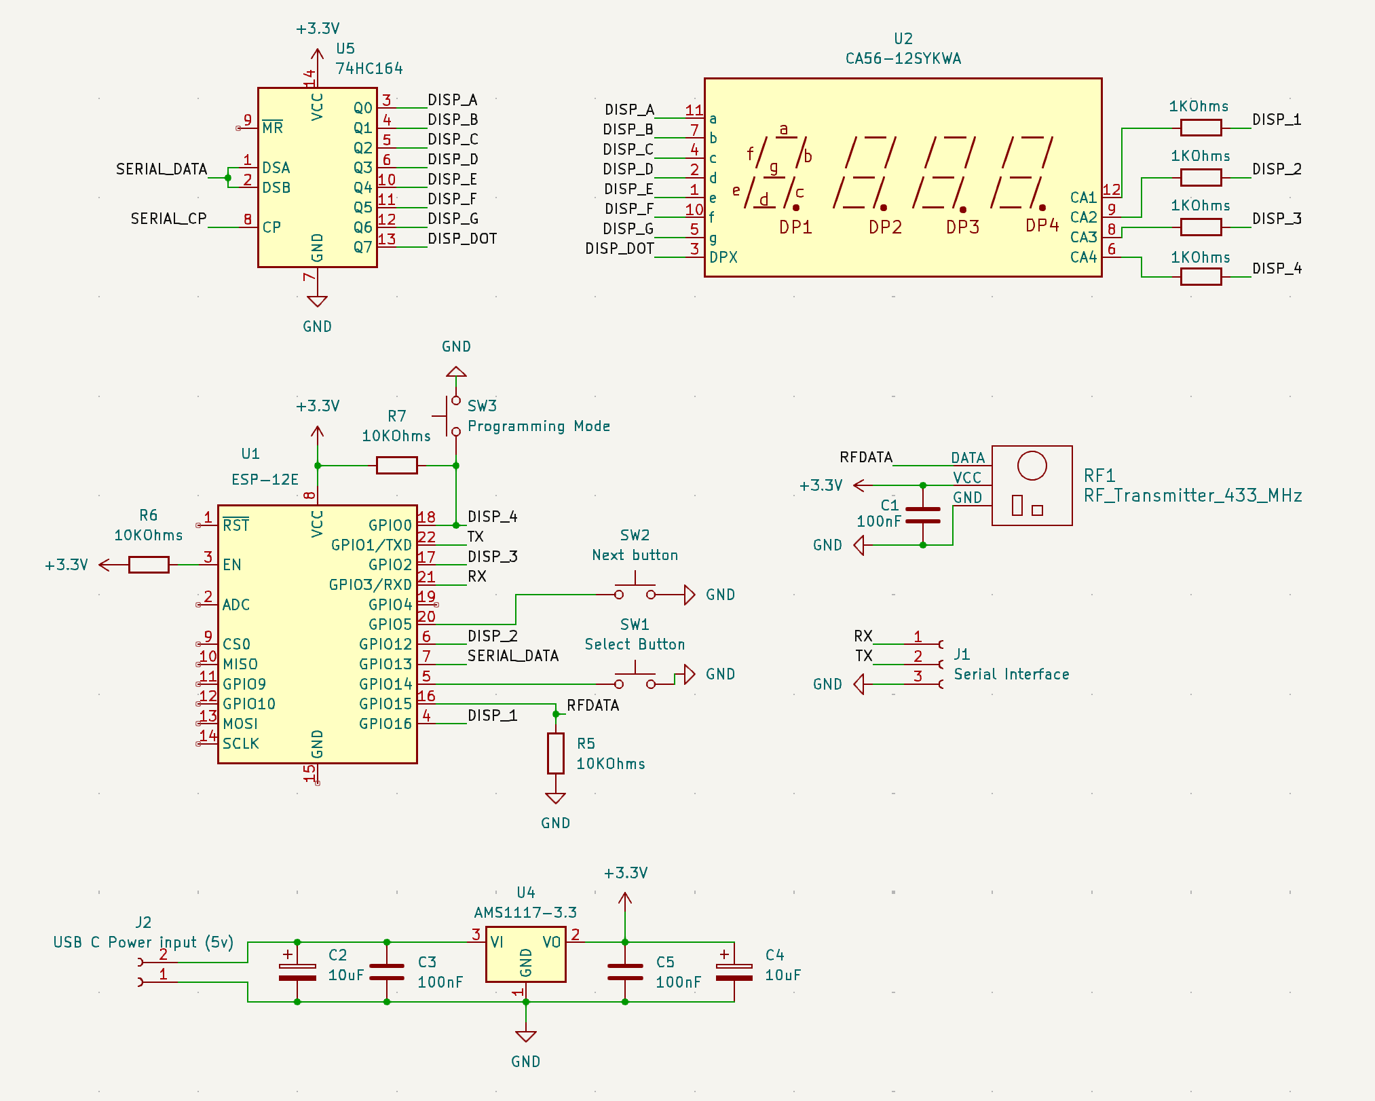Click the C4 10uF polarized capacitor symbol
1375x1101 pixels.
(x=734, y=972)
